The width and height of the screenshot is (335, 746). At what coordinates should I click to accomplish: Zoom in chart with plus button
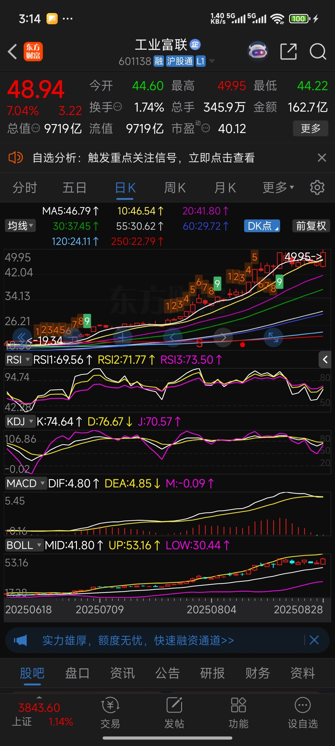123,337
